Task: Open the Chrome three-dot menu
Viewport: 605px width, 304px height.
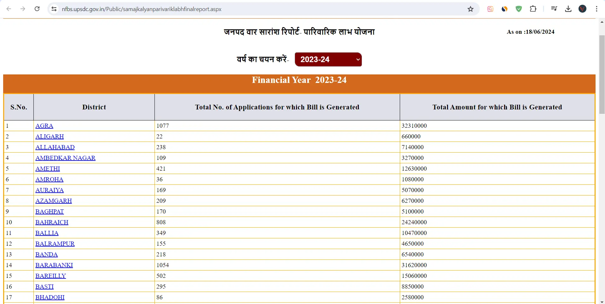Action: click(x=596, y=9)
